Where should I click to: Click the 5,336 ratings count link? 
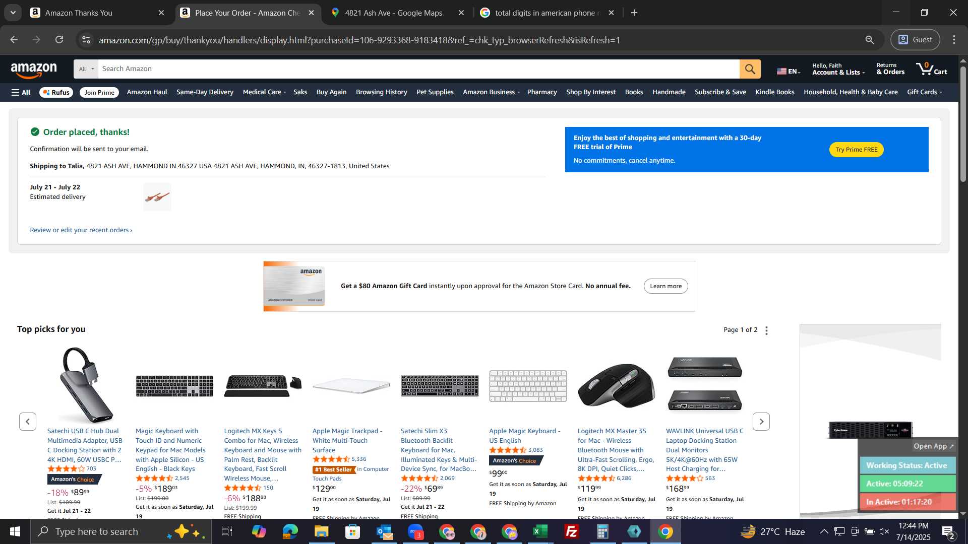point(359,459)
